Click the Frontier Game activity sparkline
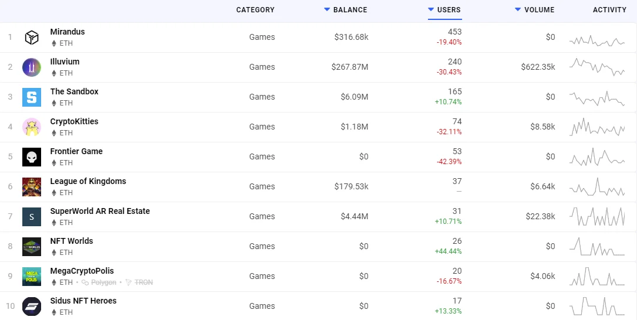This screenshot has width=637, height=320. [596, 157]
